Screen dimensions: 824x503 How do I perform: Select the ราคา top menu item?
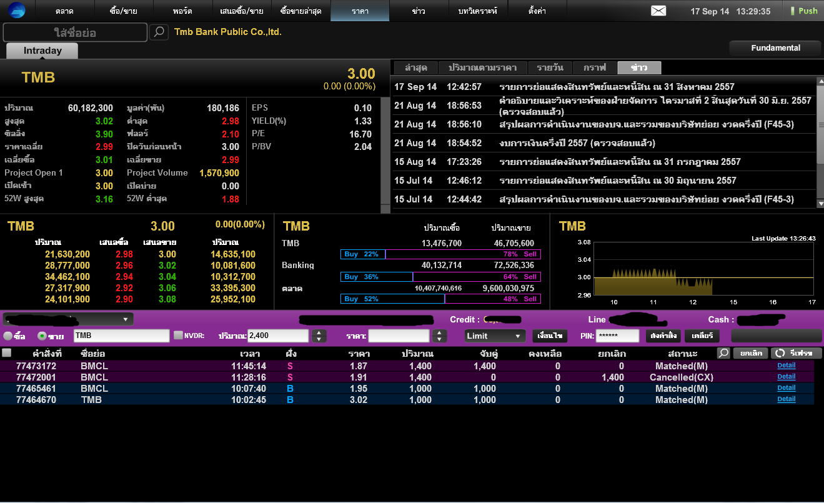360,11
